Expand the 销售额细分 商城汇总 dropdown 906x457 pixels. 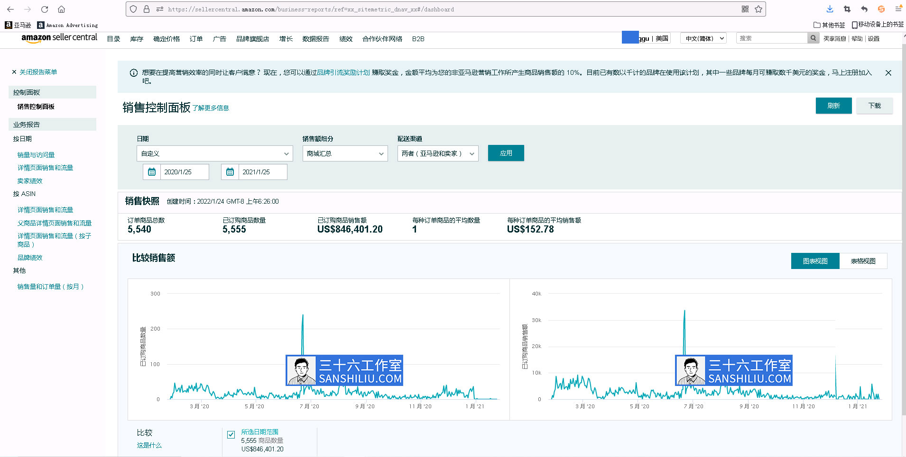tap(345, 153)
